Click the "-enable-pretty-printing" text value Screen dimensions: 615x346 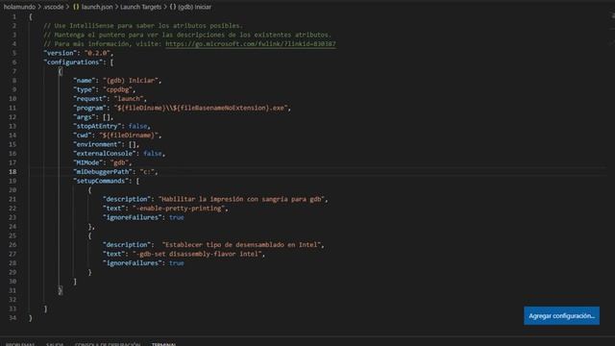pos(179,209)
